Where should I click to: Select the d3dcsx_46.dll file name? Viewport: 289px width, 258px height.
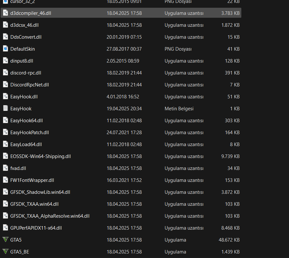coord(24,25)
